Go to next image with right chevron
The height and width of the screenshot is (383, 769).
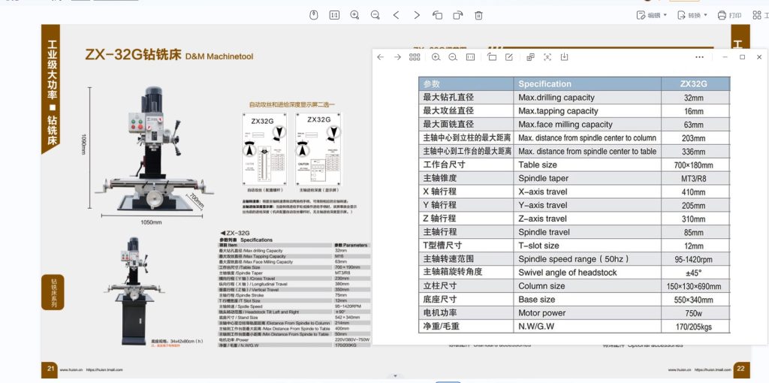coord(417,15)
